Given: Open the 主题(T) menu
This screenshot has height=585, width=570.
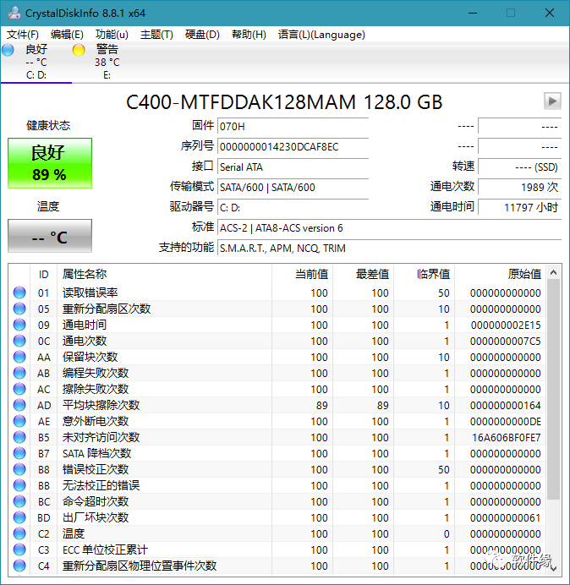Looking at the screenshot, I should pos(156,35).
